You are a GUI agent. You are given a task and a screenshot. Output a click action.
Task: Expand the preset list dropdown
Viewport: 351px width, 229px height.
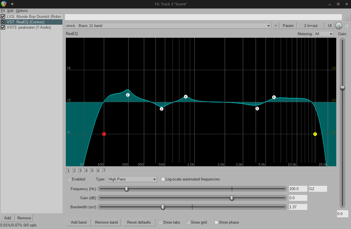click(x=168, y=26)
